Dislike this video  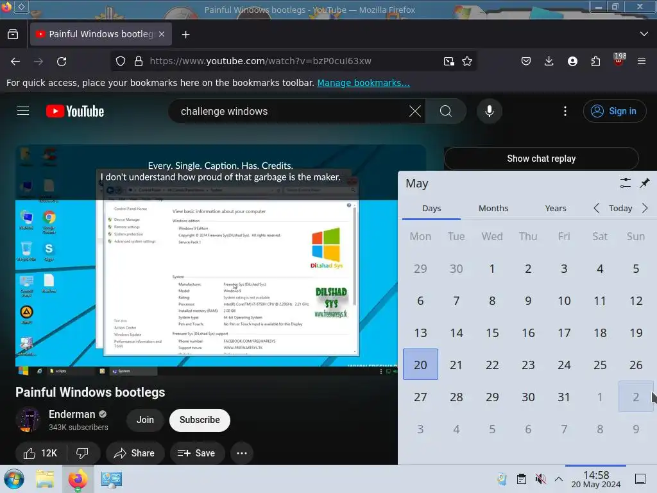pos(83,453)
